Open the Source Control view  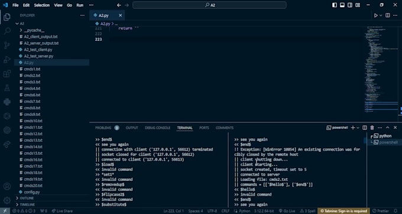7,46
